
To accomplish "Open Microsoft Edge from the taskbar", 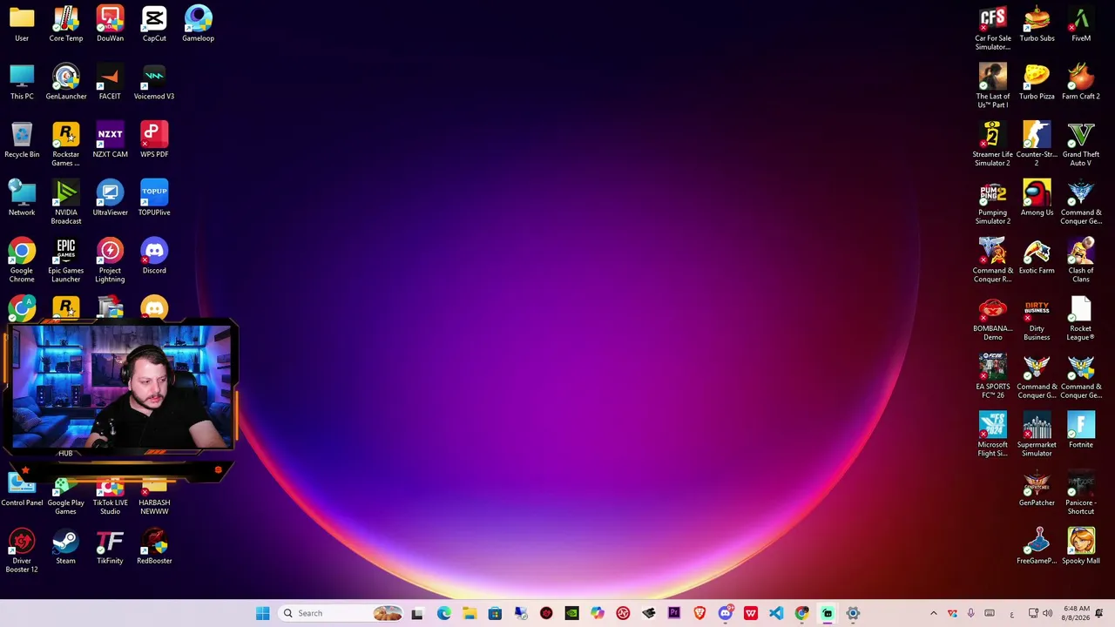I will [x=443, y=613].
